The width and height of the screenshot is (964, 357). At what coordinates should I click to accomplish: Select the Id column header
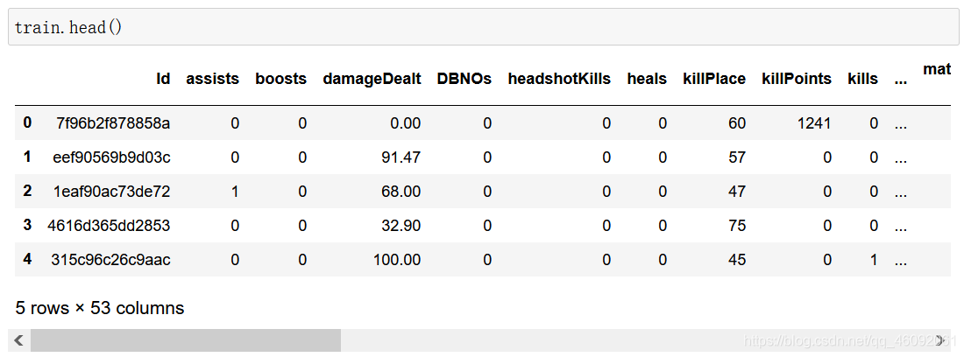[x=164, y=79]
